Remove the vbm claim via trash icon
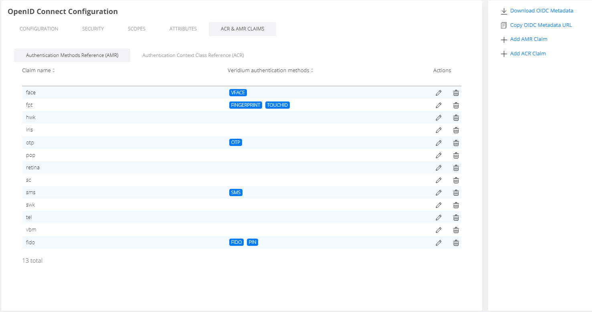The image size is (592, 312). point(456,230)
